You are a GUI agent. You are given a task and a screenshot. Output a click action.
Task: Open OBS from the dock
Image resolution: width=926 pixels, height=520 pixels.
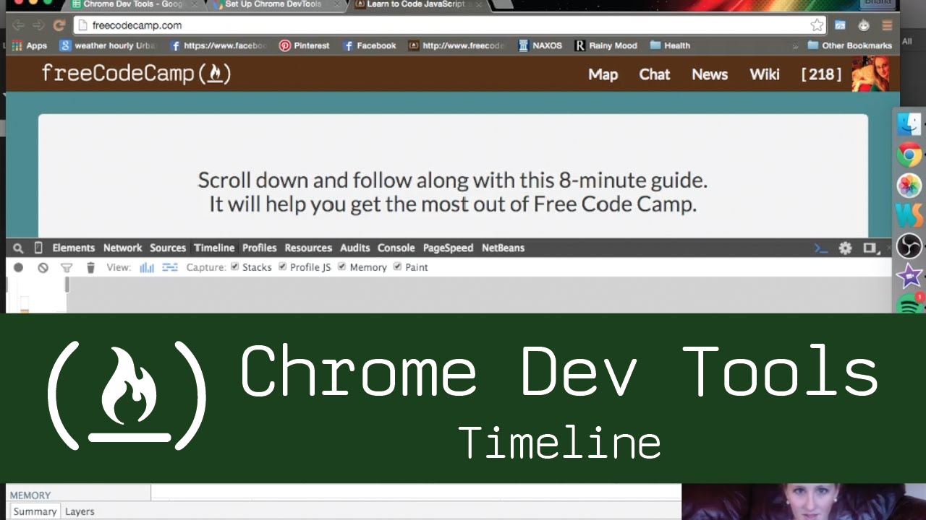point(909,246)
